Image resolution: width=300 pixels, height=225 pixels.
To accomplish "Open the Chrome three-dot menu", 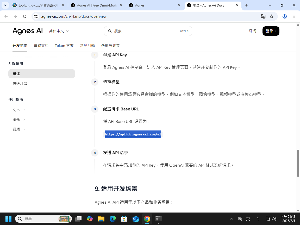I will coord(294,16).
